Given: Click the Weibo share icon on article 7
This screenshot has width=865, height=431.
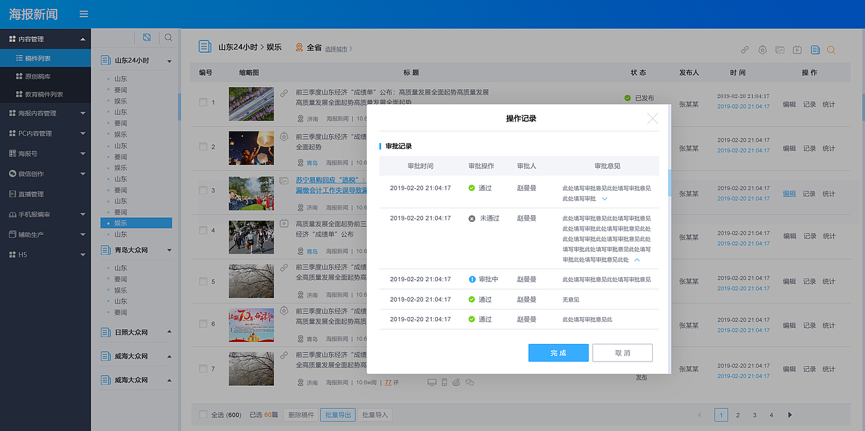Looking at the screenshot, I should tap(456, 382).
